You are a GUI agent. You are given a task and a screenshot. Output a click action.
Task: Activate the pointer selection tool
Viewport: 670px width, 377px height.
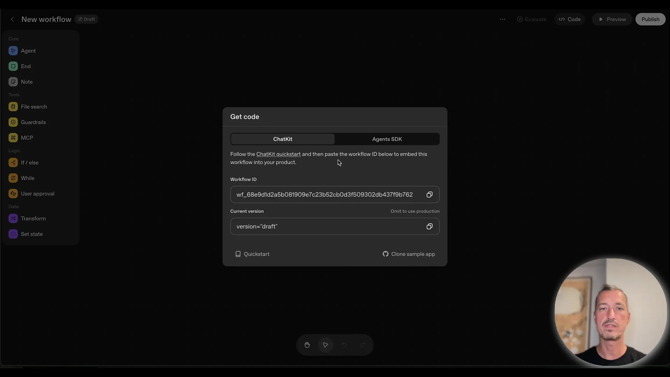tap(325, 345)
